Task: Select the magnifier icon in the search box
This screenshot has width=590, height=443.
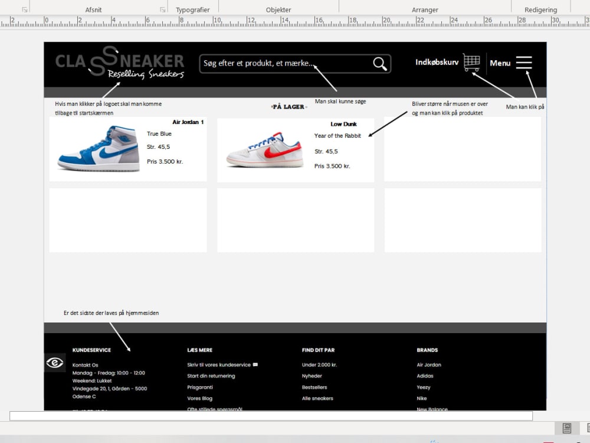Action: coord(379,64)
